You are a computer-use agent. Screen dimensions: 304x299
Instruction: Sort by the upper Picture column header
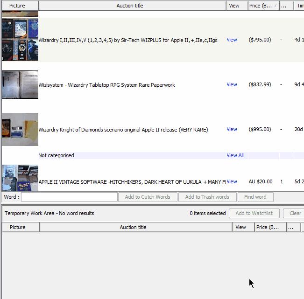[20, 6]
